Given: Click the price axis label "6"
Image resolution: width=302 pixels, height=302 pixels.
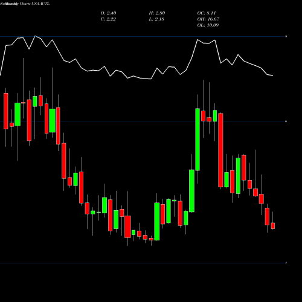Looking at the screenshot, I should pyautogui.click(x=286, y=121).
